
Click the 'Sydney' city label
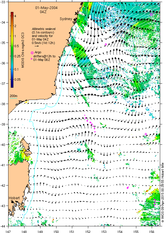[66, 19]
